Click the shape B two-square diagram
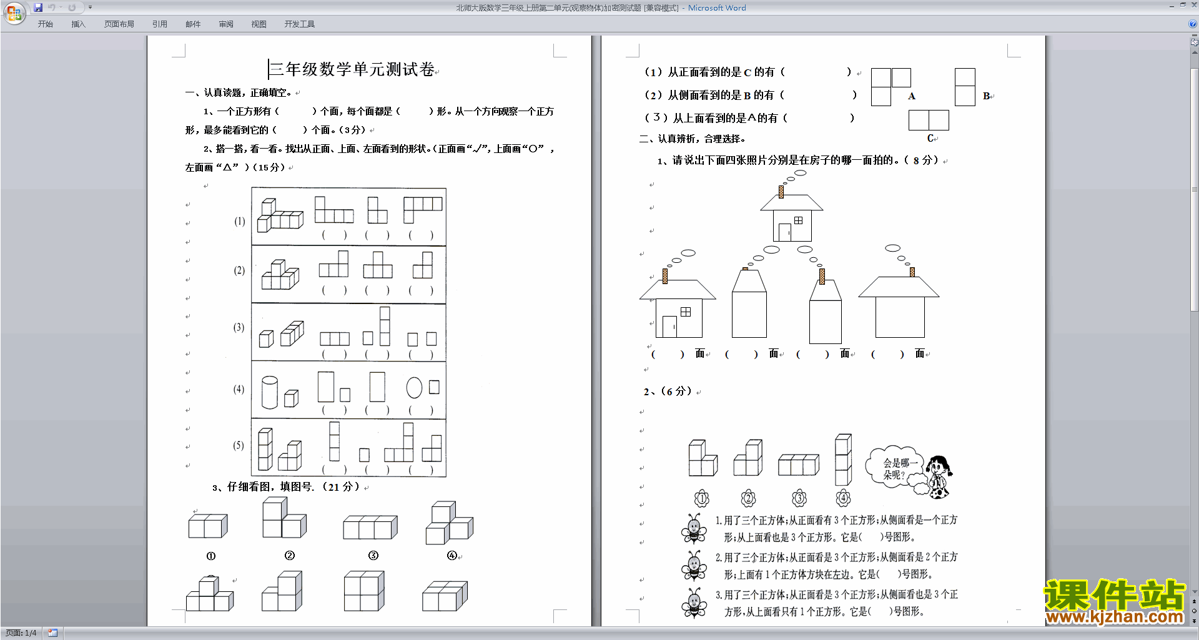 (x=965, y=87)
